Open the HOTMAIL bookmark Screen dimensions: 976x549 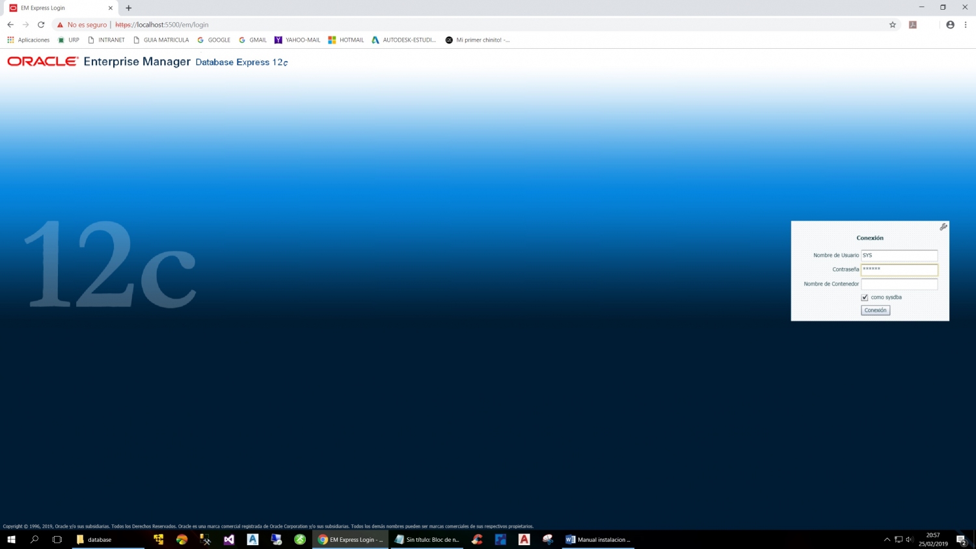coord(346,40)
